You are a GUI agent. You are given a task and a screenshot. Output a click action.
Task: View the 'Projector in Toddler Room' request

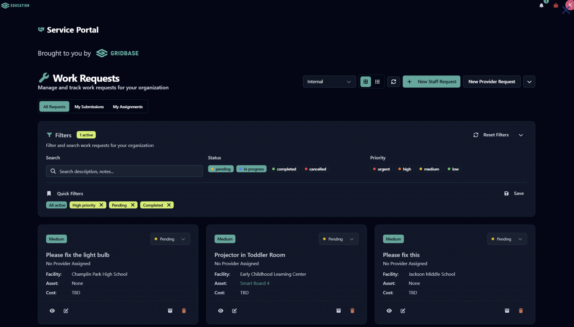click(221, 311)
